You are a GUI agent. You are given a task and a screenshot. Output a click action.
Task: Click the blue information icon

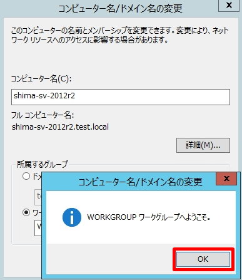pyautogui.click(x=72, y=217)
